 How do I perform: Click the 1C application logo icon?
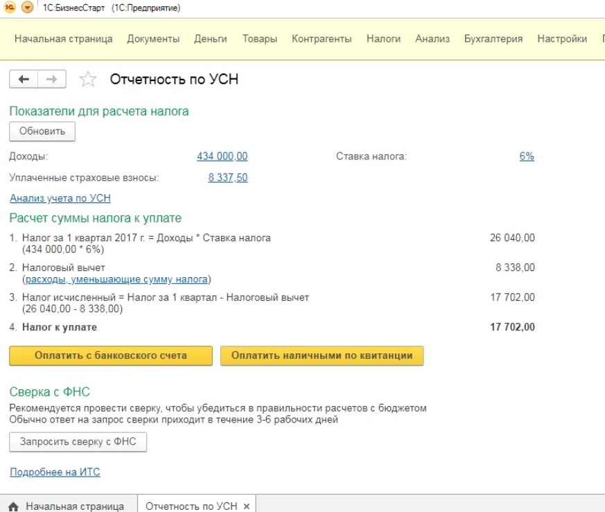pyautogui.click(x=10, y=8)
